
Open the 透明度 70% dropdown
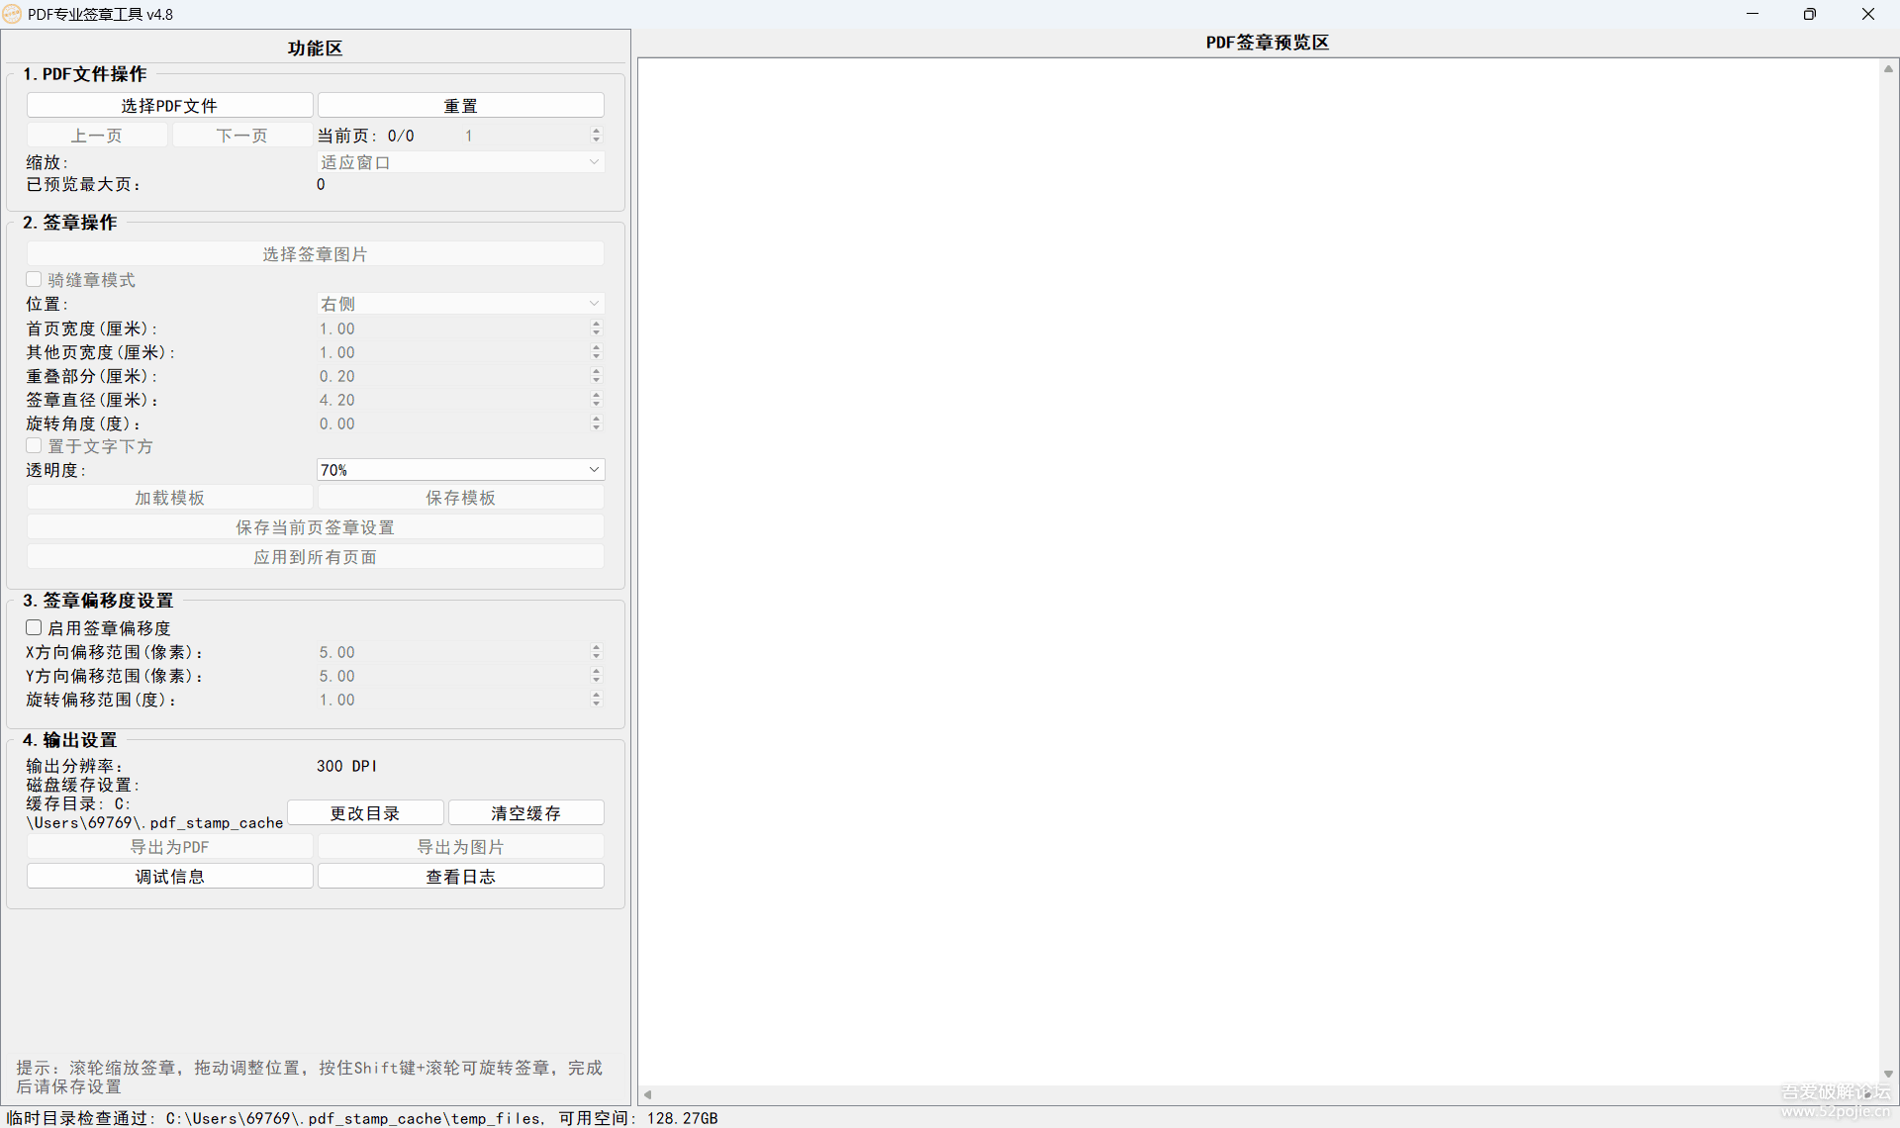point(594,470)
